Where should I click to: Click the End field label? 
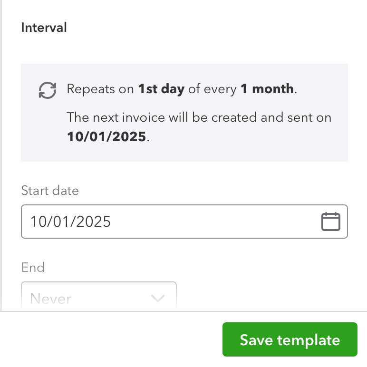tap(33, 267)
